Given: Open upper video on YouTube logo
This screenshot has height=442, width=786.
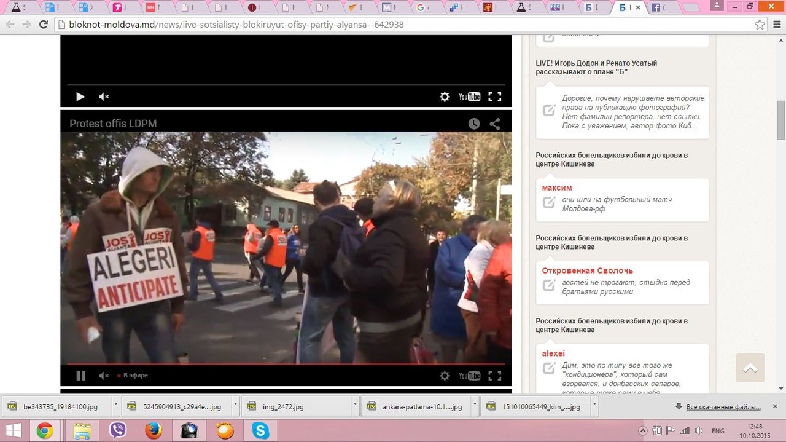Looking at the screenshot, I should [x=470, y=97].
